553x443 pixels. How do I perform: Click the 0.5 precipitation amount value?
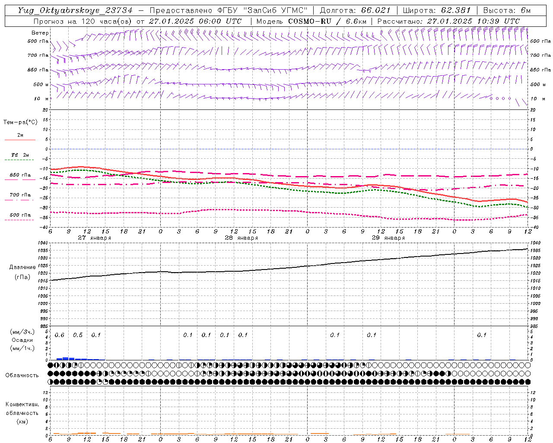click(78, 335)
